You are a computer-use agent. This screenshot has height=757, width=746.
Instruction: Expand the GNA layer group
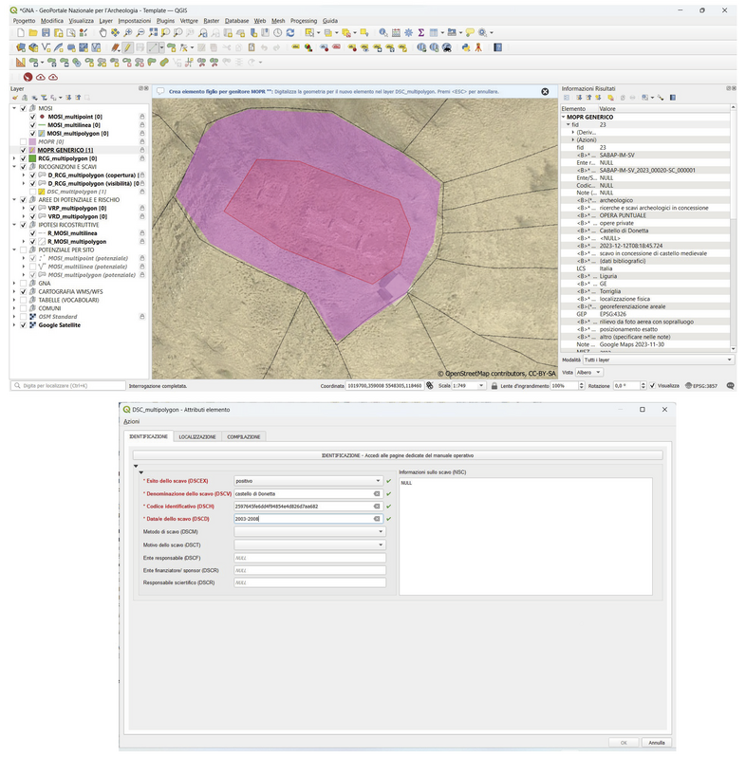(x=14, y=284)
